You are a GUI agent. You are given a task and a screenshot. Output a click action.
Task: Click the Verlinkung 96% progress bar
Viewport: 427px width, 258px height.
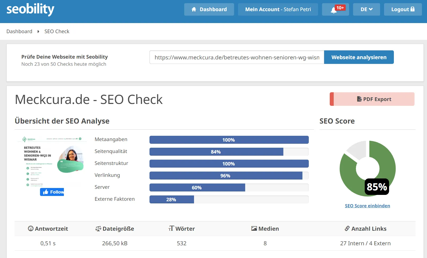pyautogui.click(x=229, y=176)
